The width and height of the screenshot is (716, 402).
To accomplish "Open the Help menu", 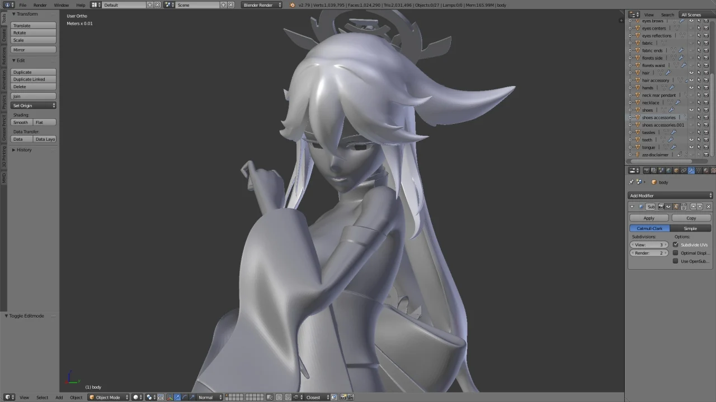I will click(x=81, y=5).
